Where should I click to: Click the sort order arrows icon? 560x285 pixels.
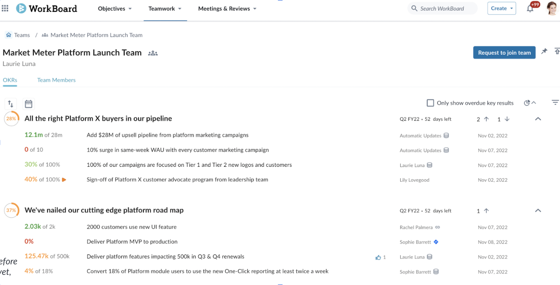point(11,104)
